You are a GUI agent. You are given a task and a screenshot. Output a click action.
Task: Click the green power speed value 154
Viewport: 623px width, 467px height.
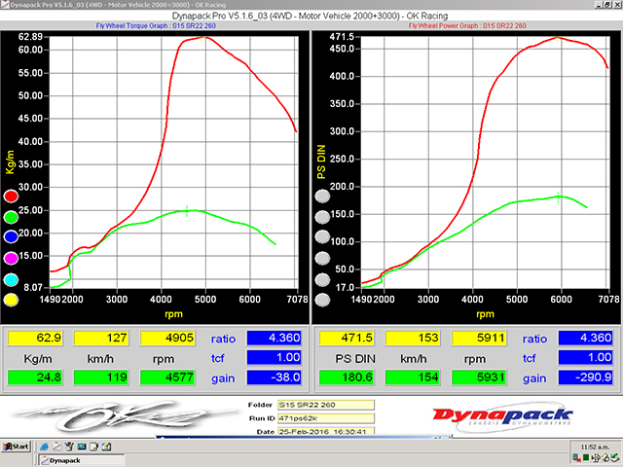413,377
